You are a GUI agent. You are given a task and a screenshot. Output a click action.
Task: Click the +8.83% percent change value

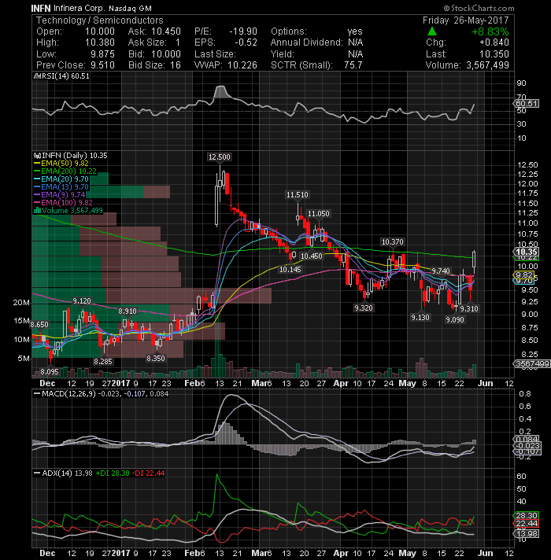[490, 31]
